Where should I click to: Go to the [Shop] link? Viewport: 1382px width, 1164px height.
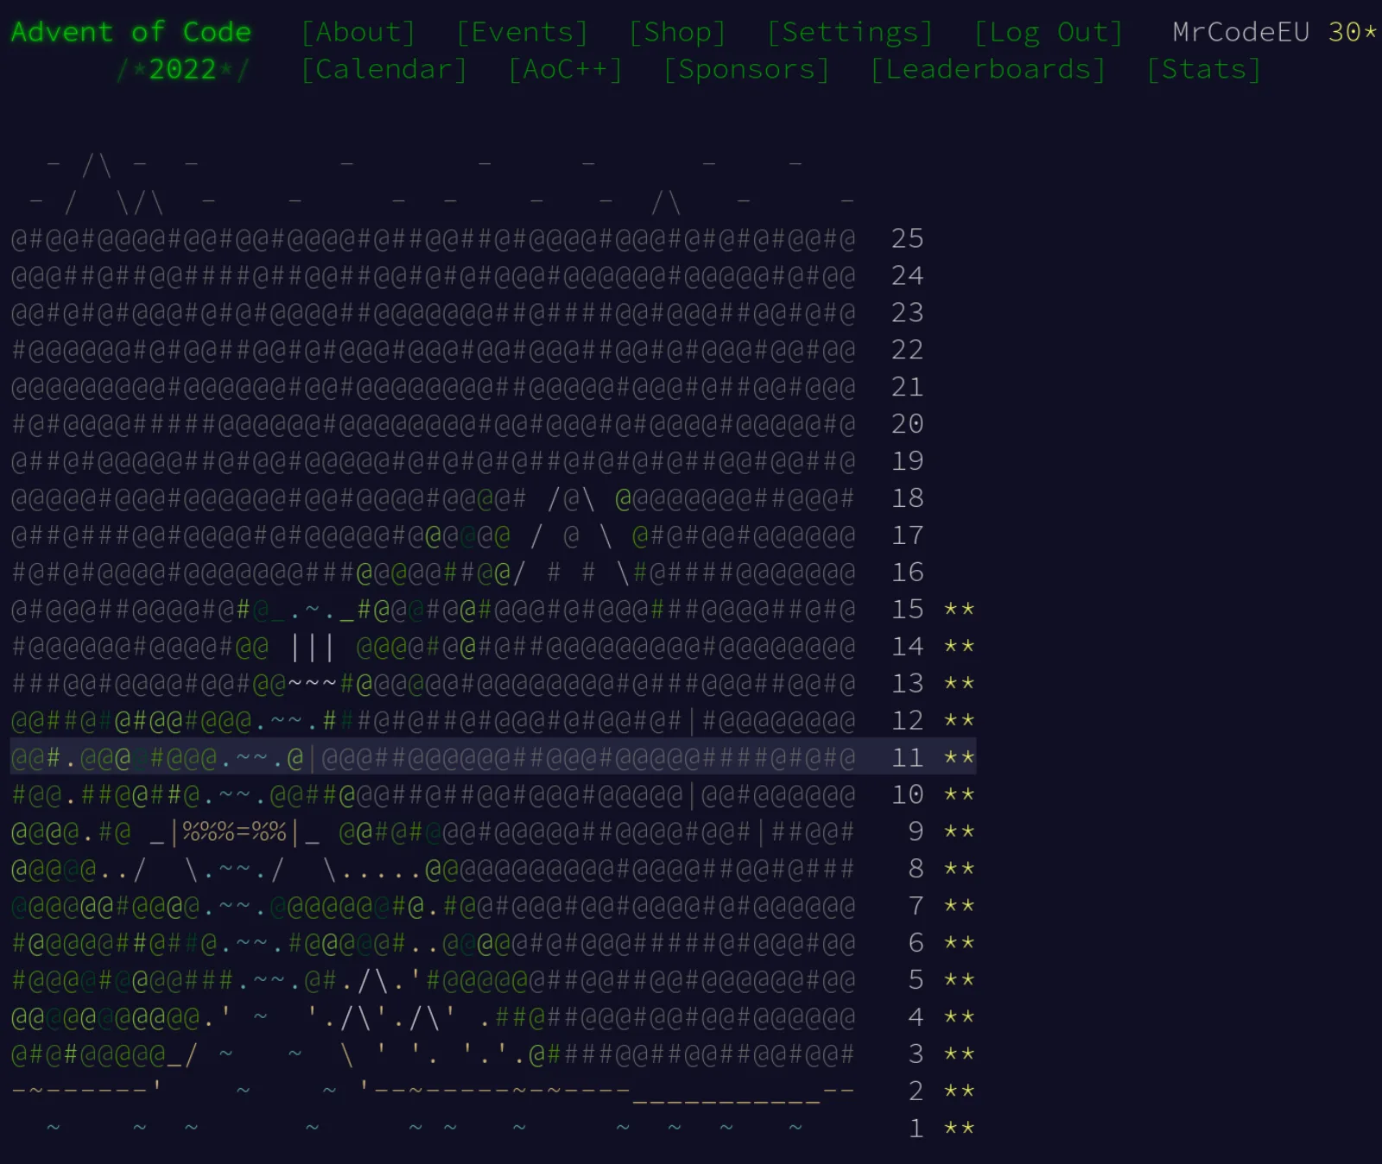click(678, 32)
